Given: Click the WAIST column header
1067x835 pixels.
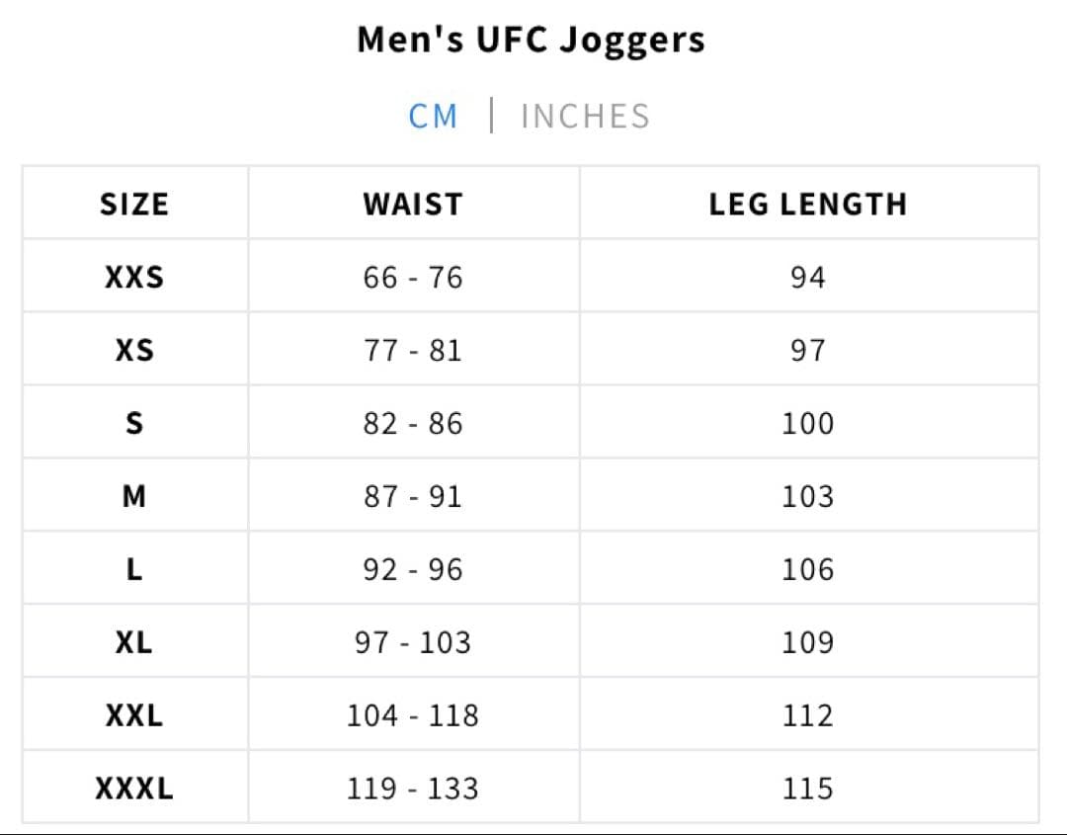Looking at the screenshot, I should click(x=412, y=204).
